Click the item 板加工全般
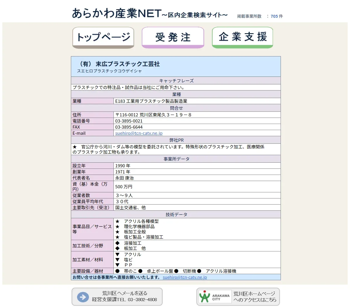Viewport: 350px width, 307px height. pyautogui.click(x=135, y=232)
